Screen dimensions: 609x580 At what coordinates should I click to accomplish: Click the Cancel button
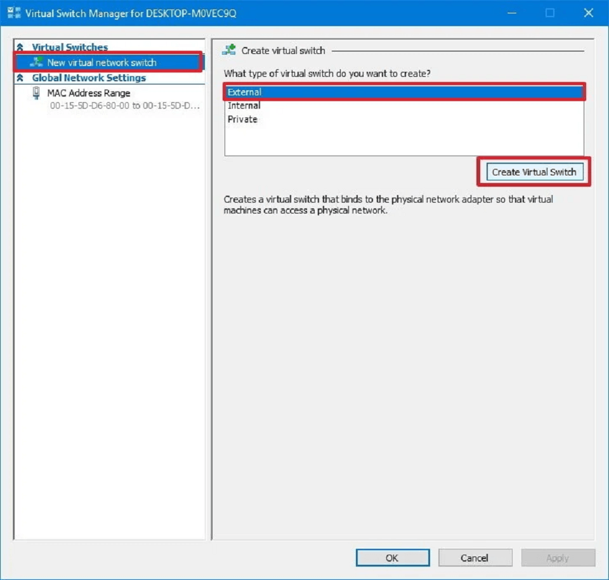click(475, 557)
